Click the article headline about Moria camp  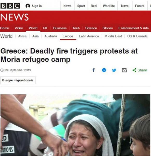(x=69, y=55)
